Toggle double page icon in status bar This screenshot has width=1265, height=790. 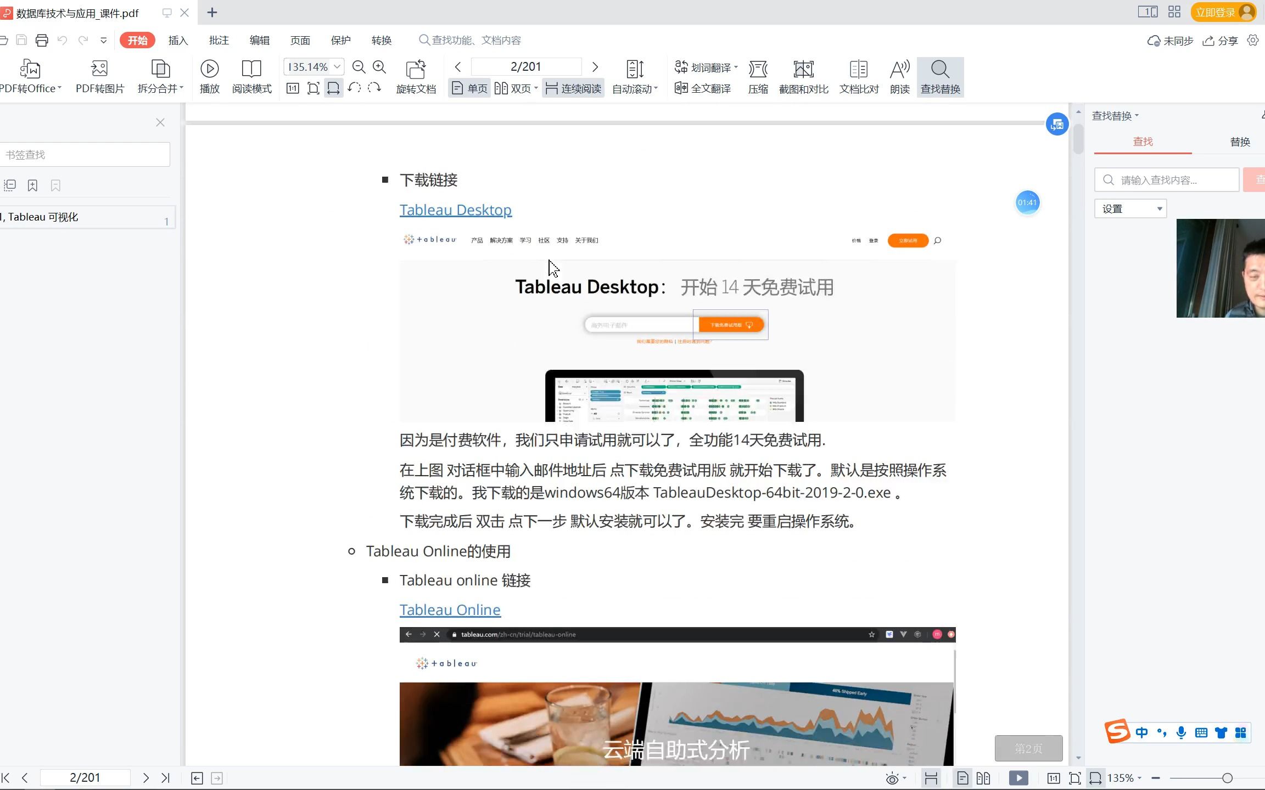tap(983, 778)
